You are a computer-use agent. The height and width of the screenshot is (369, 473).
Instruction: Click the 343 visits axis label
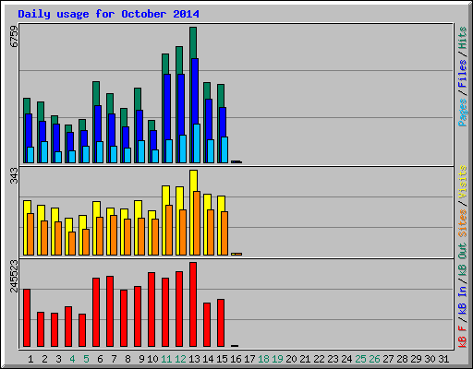(x=14, y=175)
